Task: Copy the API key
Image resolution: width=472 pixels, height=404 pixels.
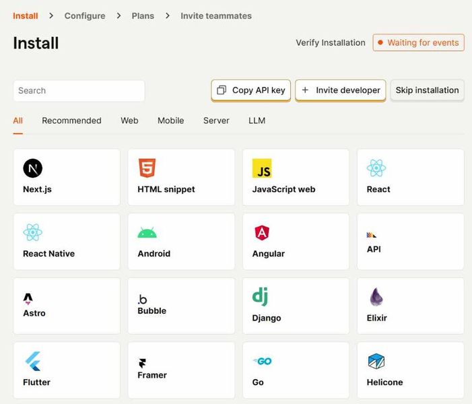Action: click(250, 90)
